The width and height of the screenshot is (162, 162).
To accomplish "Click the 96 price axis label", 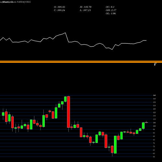I will click(154, 129).
